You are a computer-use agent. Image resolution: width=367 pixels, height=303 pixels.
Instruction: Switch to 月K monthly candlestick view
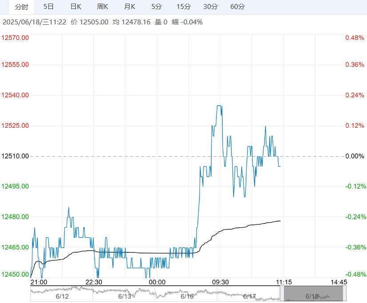click(130, 7)
